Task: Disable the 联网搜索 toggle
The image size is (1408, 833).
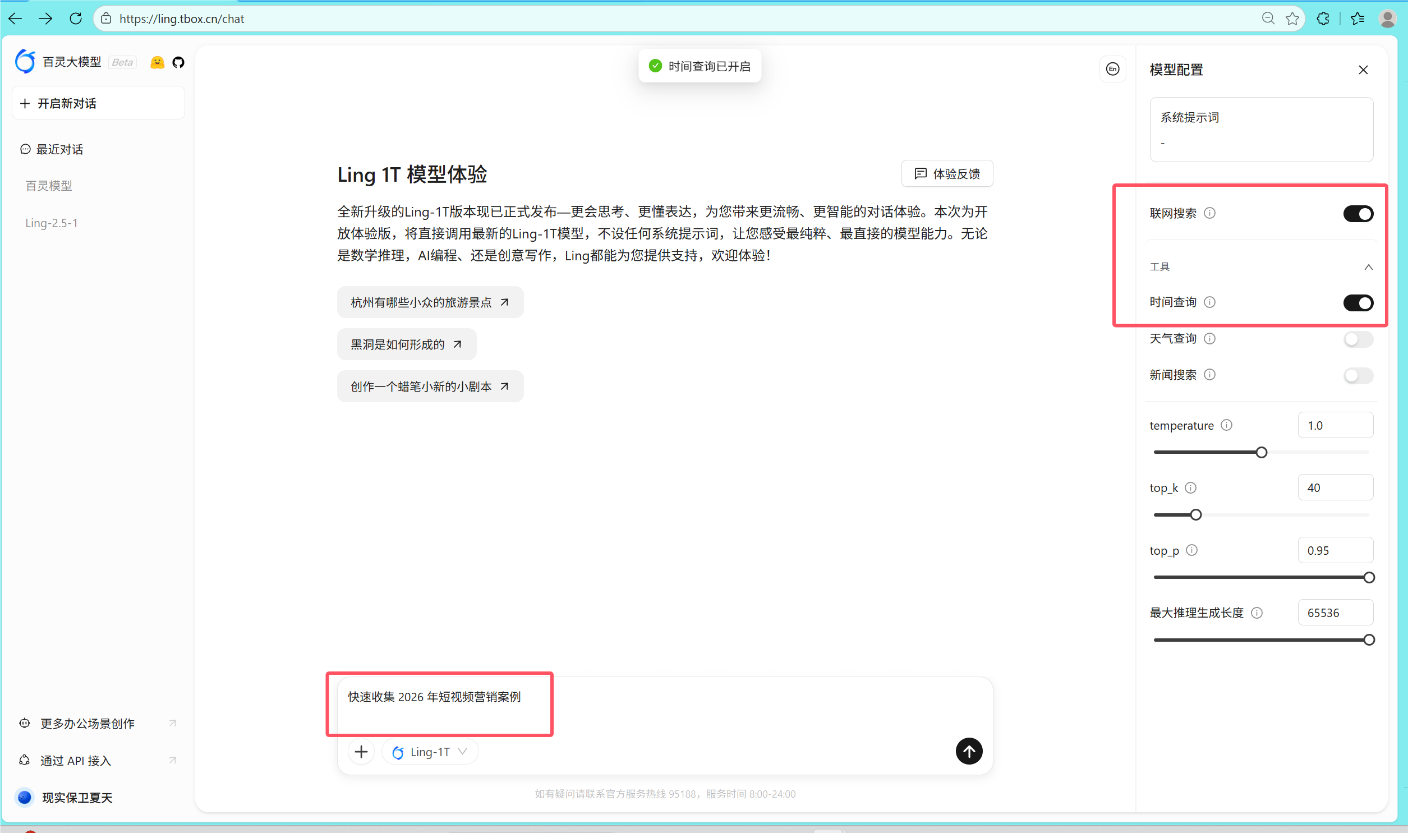Action: (x=1358, y=213)
